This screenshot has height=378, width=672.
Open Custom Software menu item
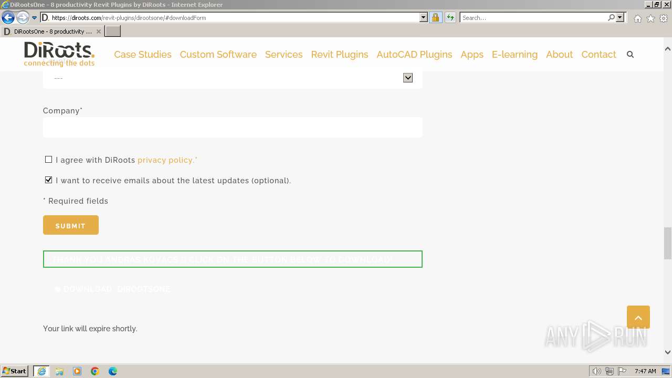tap(218, 54)
